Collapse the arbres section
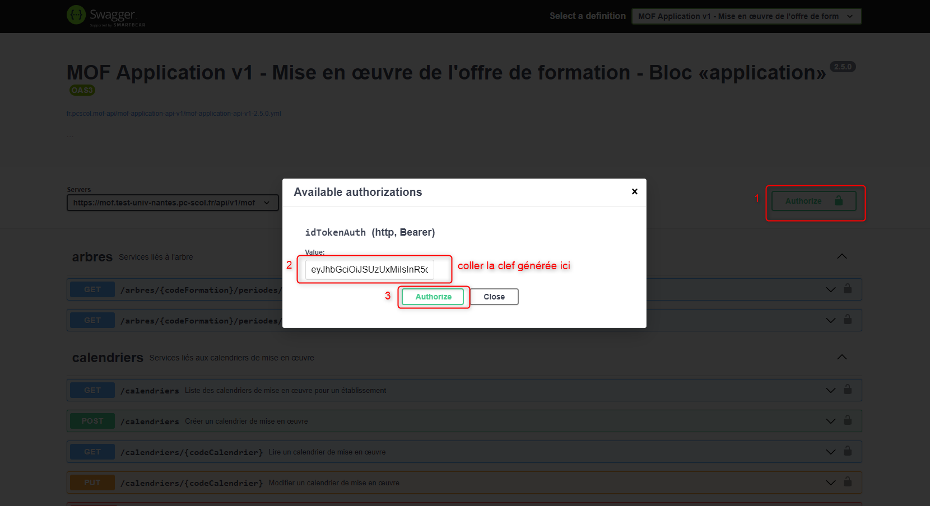The image size is (930, 506). coord(841,256)
